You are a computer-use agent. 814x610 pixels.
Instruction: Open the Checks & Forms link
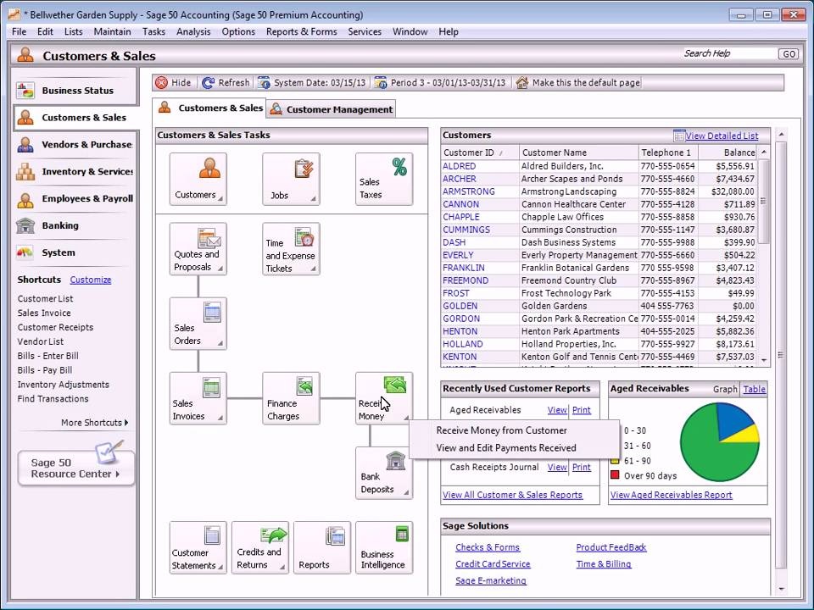[x=488, y=547]
